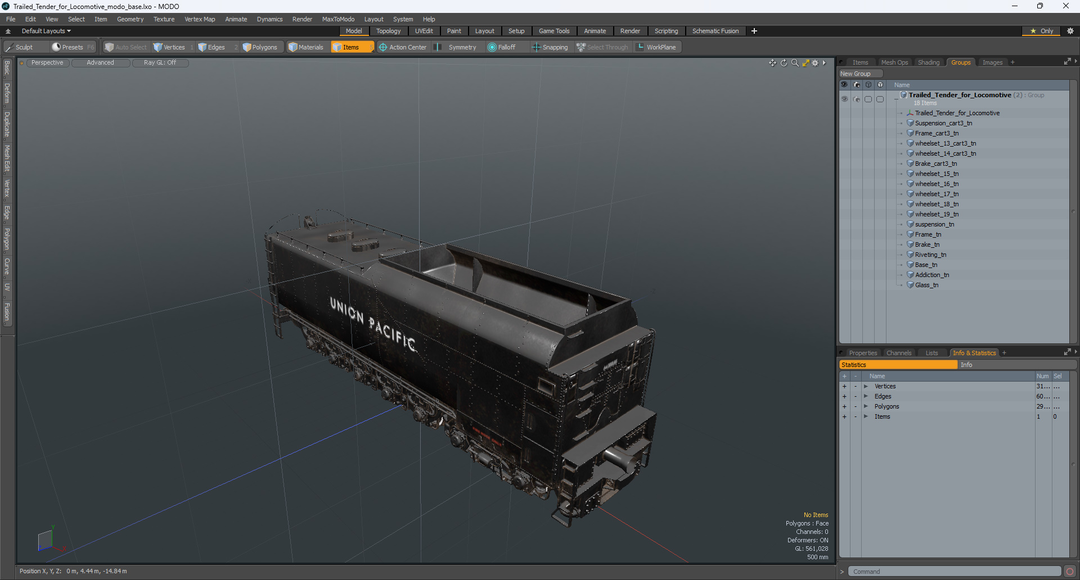Image resolution: width=1080 pixels, height=580 pixels.
Task: Open the Vertex Map menu
Action: [200, 19]
